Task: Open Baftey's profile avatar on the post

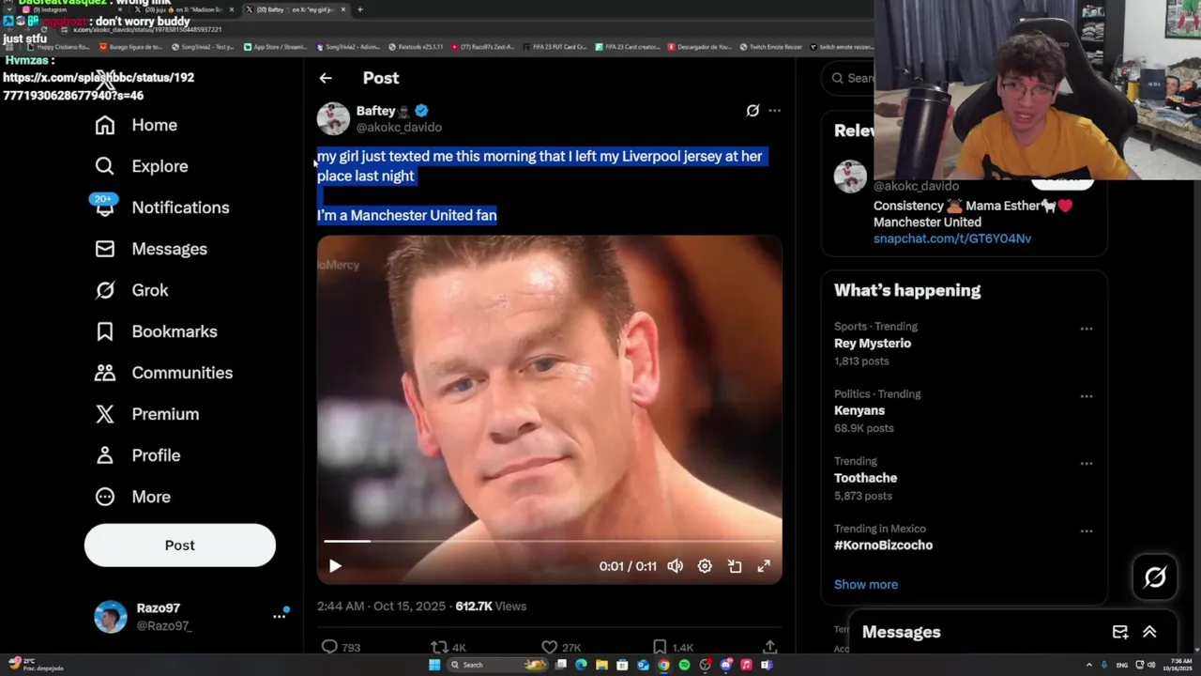Action: pos(333,118)
